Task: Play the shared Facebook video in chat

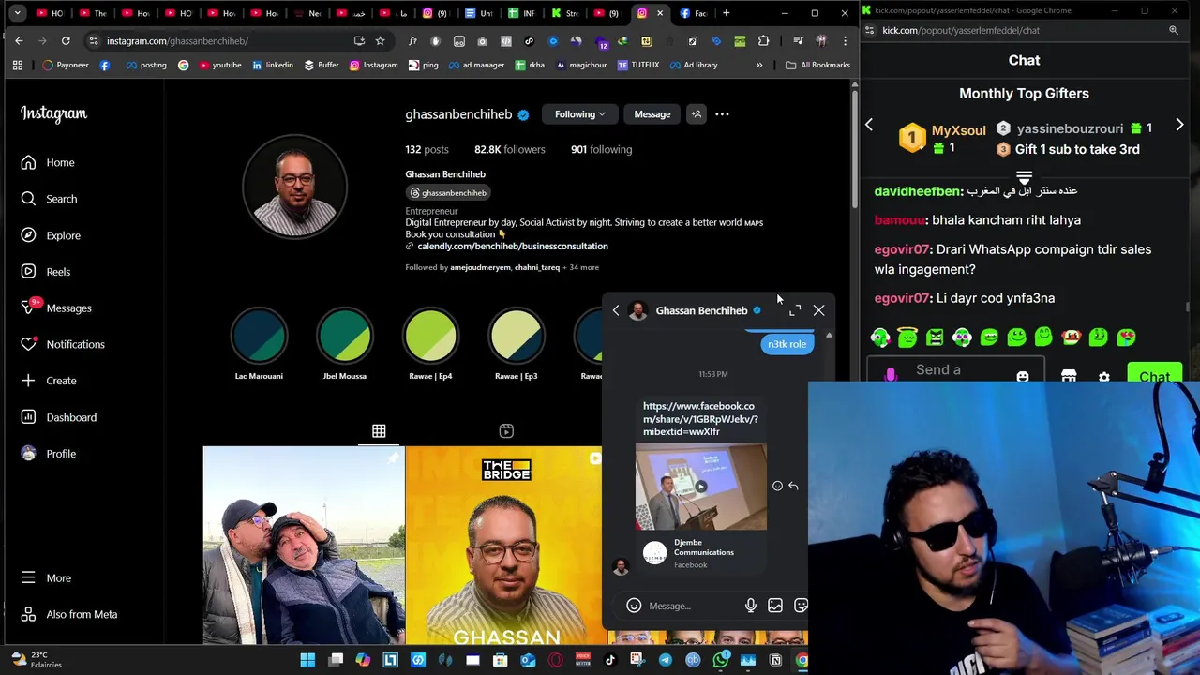Action: click(x=700, y=487)
